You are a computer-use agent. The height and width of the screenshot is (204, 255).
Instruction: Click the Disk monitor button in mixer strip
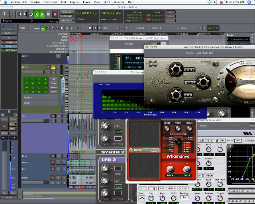tap(13, 120)
